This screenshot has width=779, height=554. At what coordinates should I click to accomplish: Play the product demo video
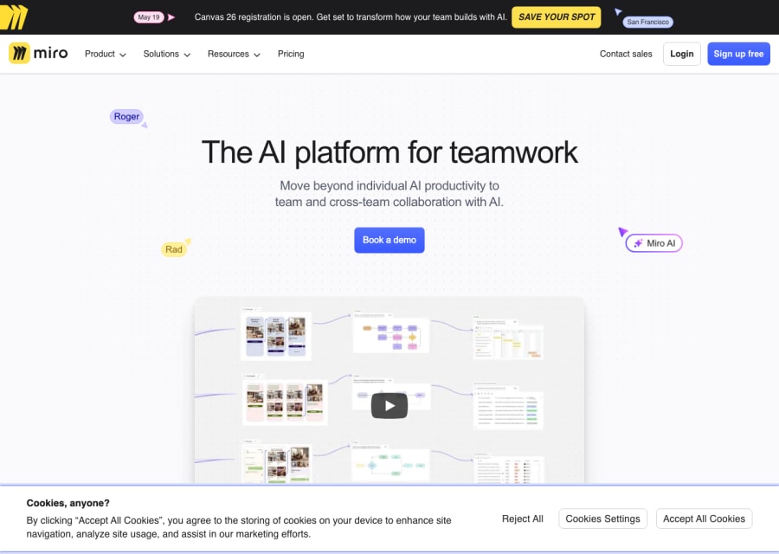point(389,405)
